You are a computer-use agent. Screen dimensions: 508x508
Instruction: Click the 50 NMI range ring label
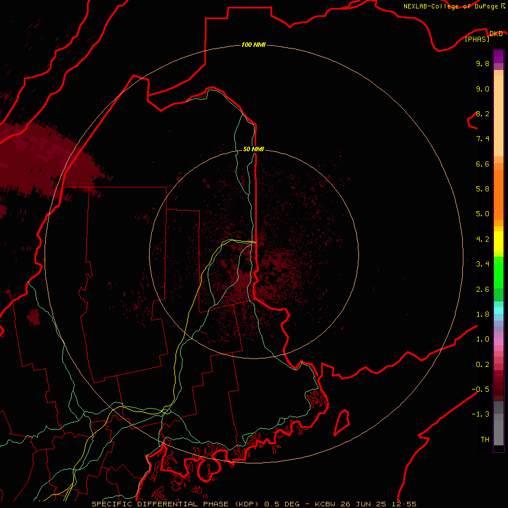click(x=253, y=149)
